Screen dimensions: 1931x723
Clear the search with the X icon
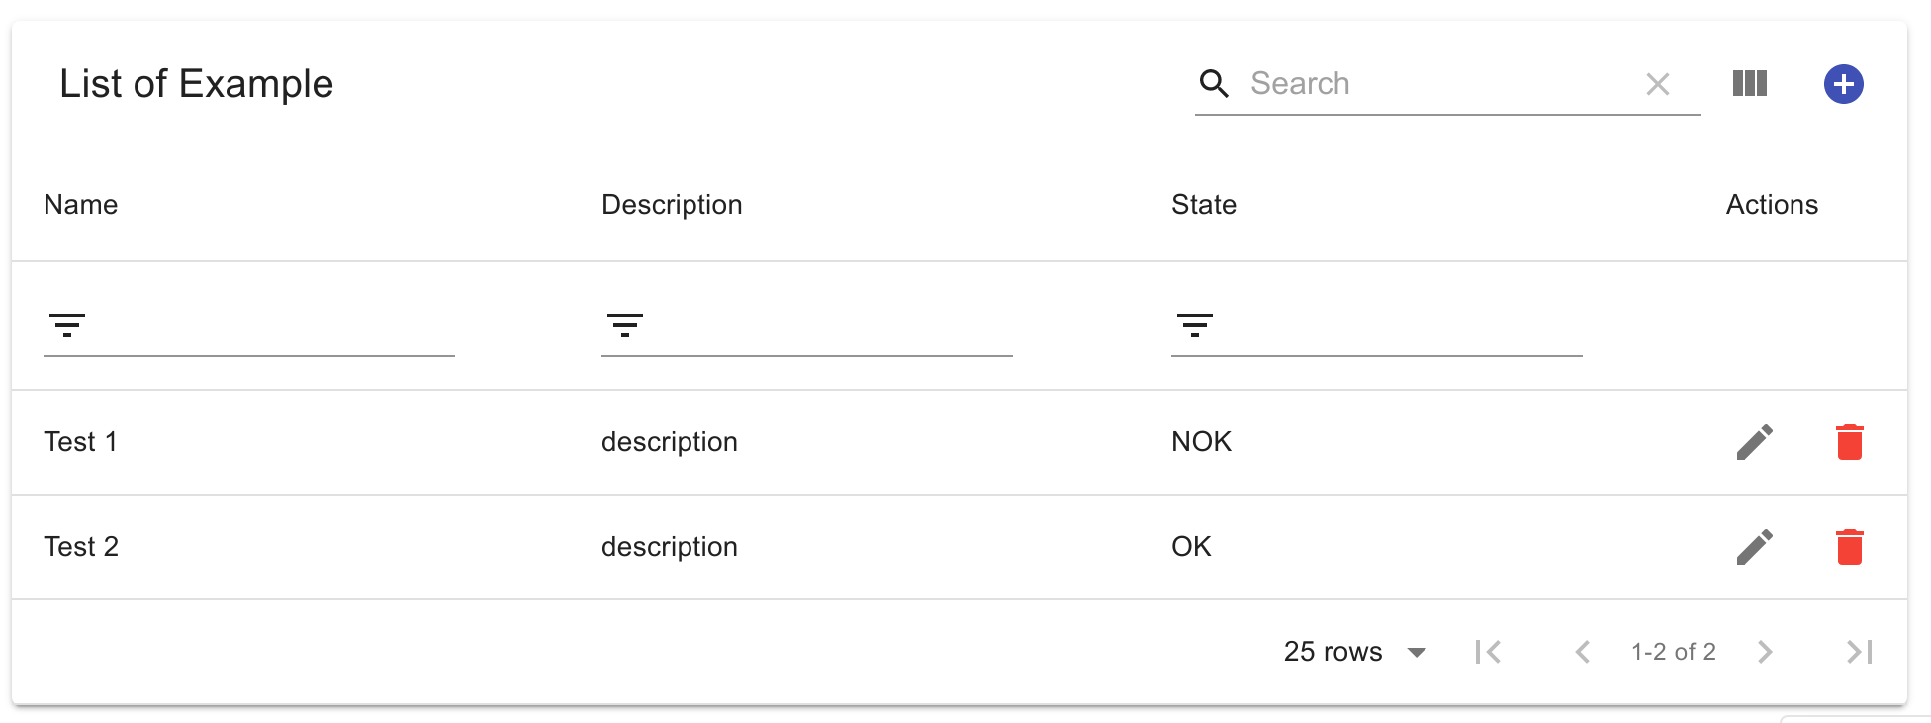[x=1658, y=84]
